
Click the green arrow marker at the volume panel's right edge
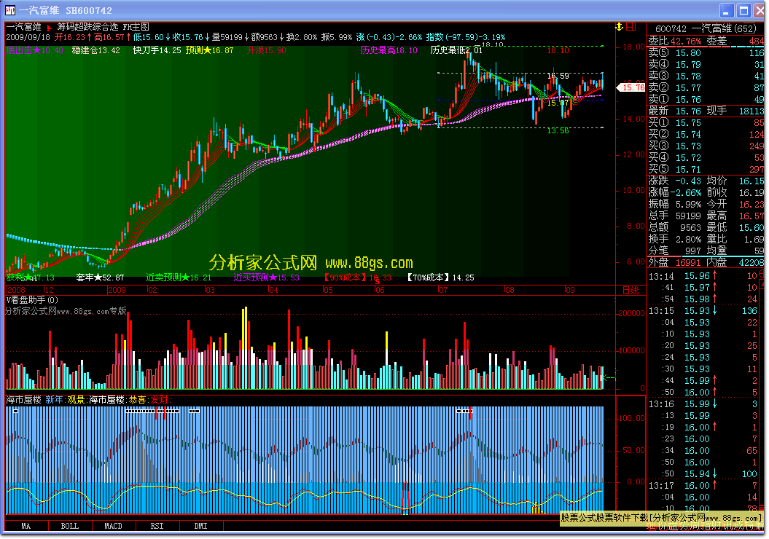[x=609, y=377]
